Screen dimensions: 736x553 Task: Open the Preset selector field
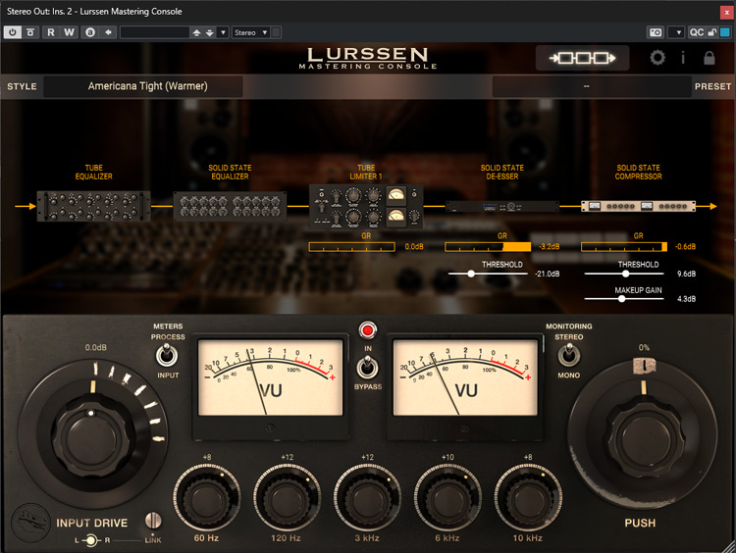point(592,86)
